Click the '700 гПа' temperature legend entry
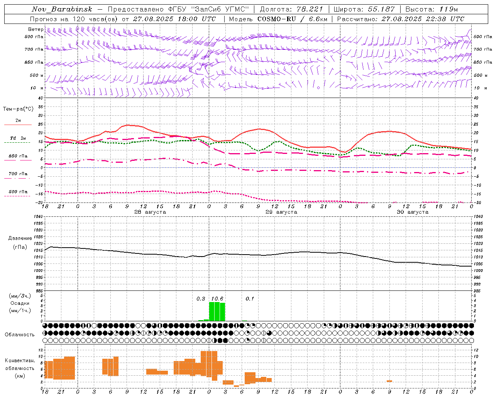494x395 pixels. point(18,174)
